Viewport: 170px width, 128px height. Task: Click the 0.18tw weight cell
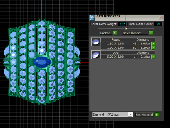145,57
